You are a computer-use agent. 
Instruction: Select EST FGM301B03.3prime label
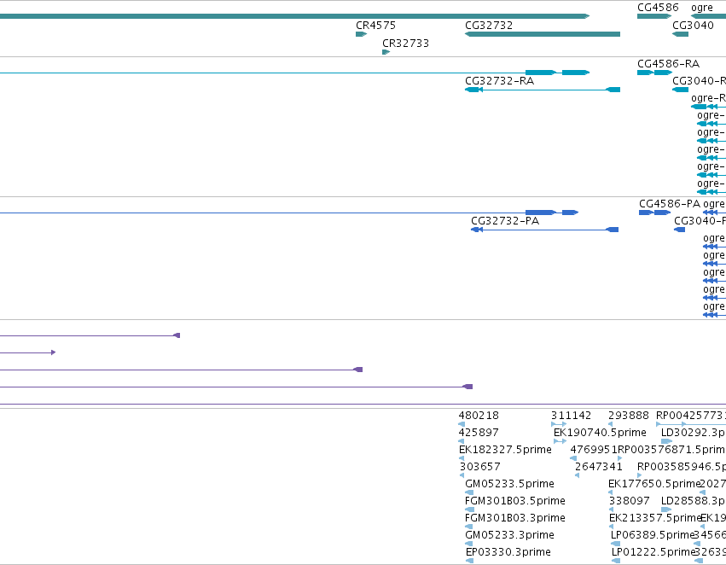click(515, 518)
